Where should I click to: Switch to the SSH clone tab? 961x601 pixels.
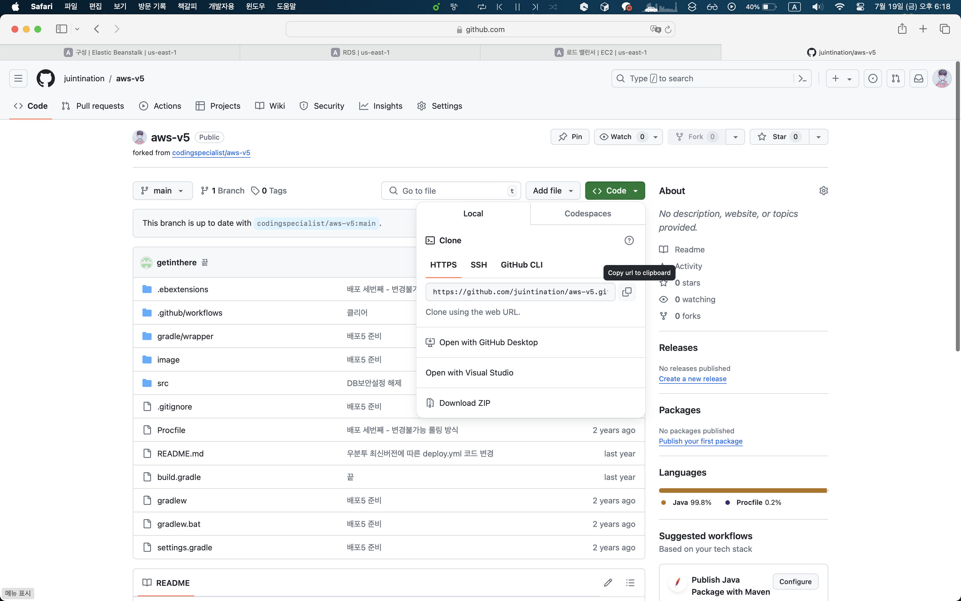coord(478,265)
